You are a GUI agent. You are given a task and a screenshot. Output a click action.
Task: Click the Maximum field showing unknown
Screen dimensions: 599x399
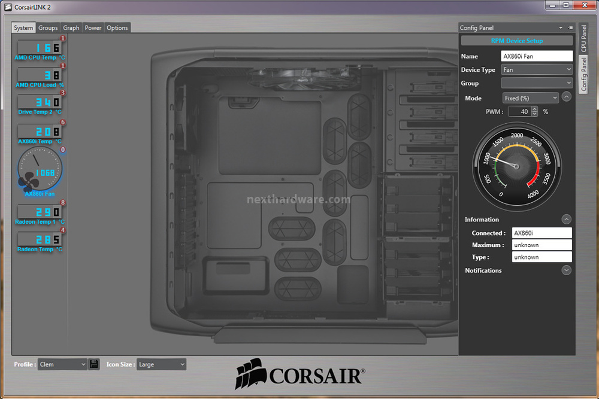tap(541, 245)
